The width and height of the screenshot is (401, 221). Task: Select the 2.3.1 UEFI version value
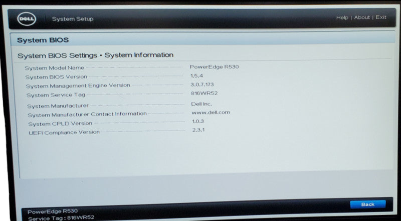[198, 130]
